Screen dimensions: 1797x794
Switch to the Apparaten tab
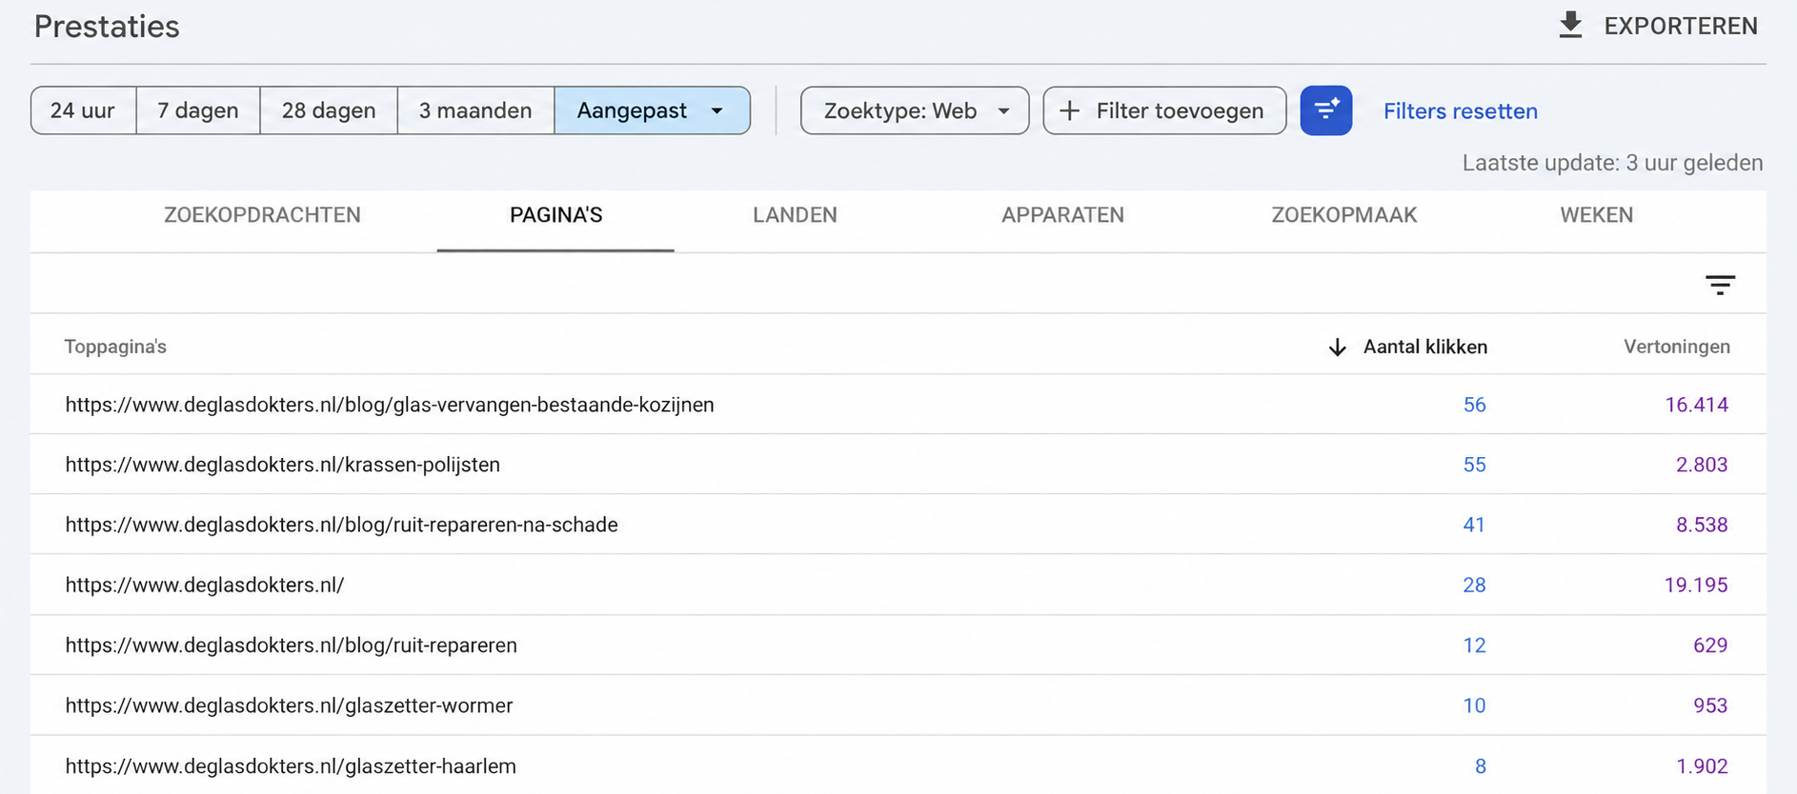click(1062, 215)
